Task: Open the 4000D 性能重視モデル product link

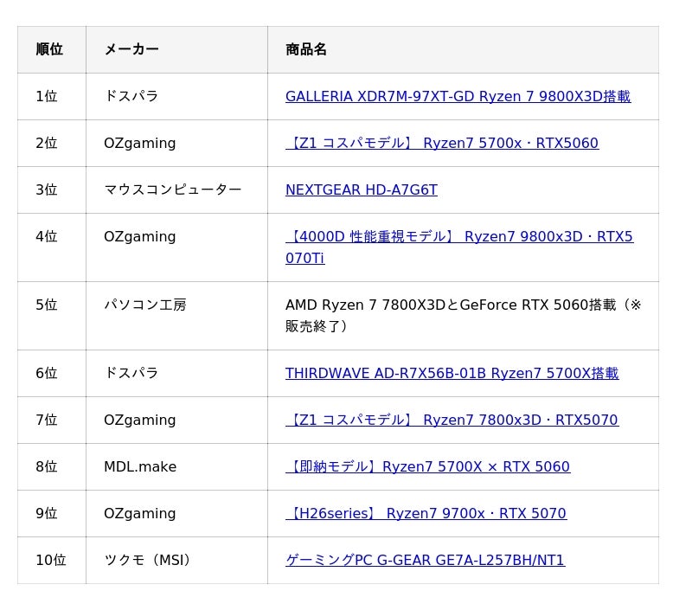Action: (x=458, y=237)
